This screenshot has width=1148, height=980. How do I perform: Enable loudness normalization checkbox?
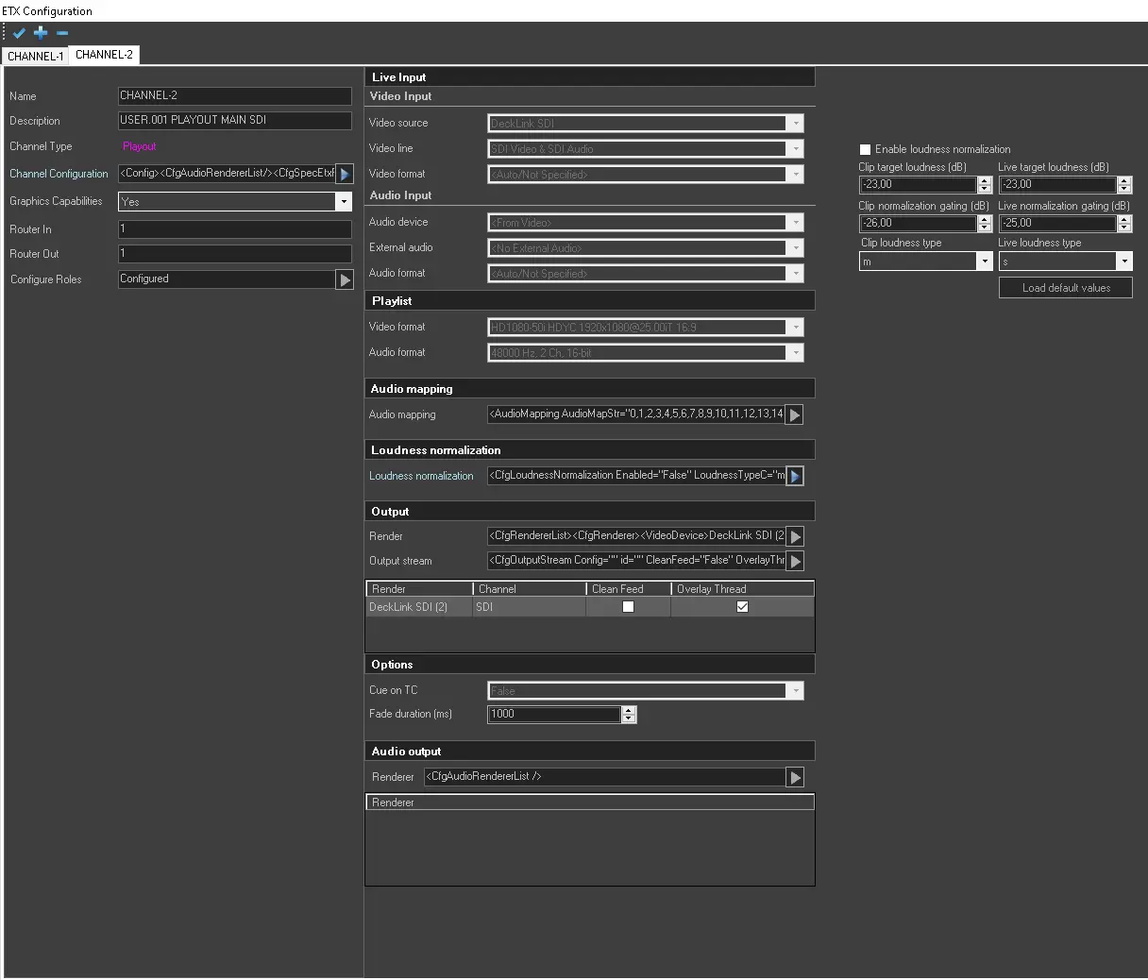865,149
